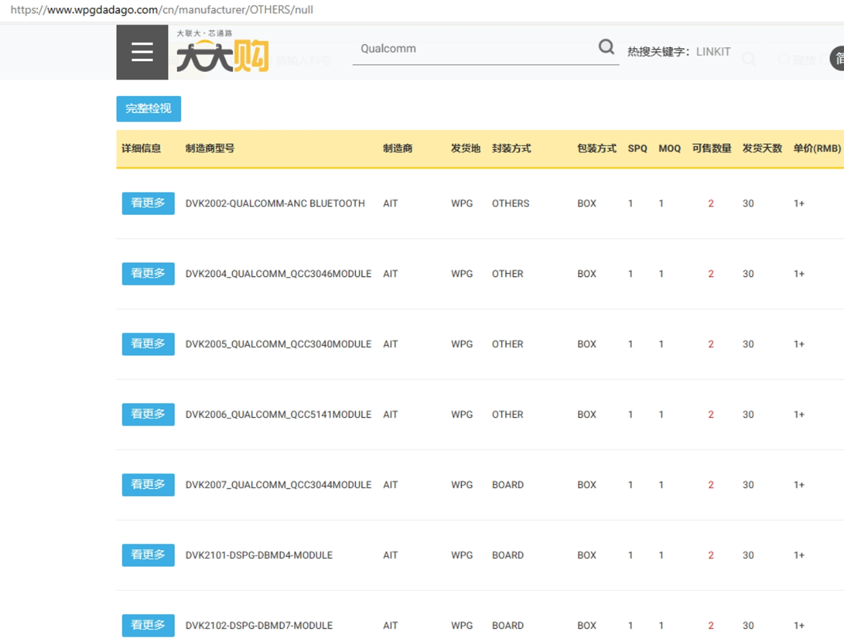Click the 发货天数 column header
Viewport: 844px width, 639px height.
pos(762,149)
